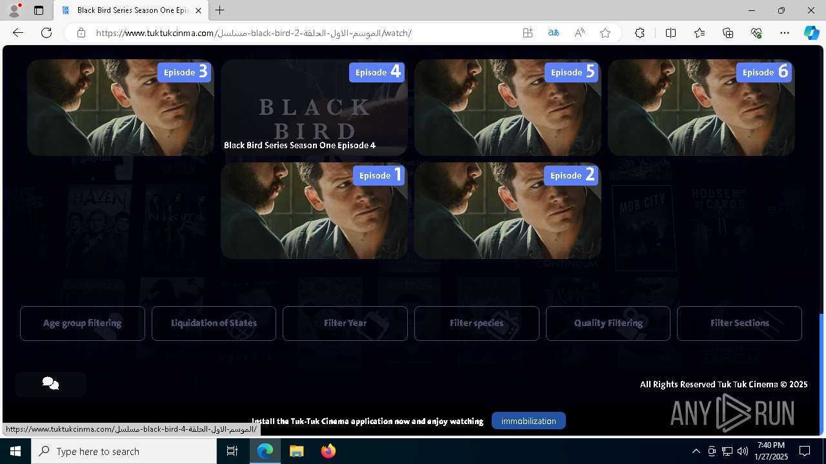The width and height of the screenshot is (826, 464).
Task: Open Episode 1 thumbnail card
Action: coord(314,211)
